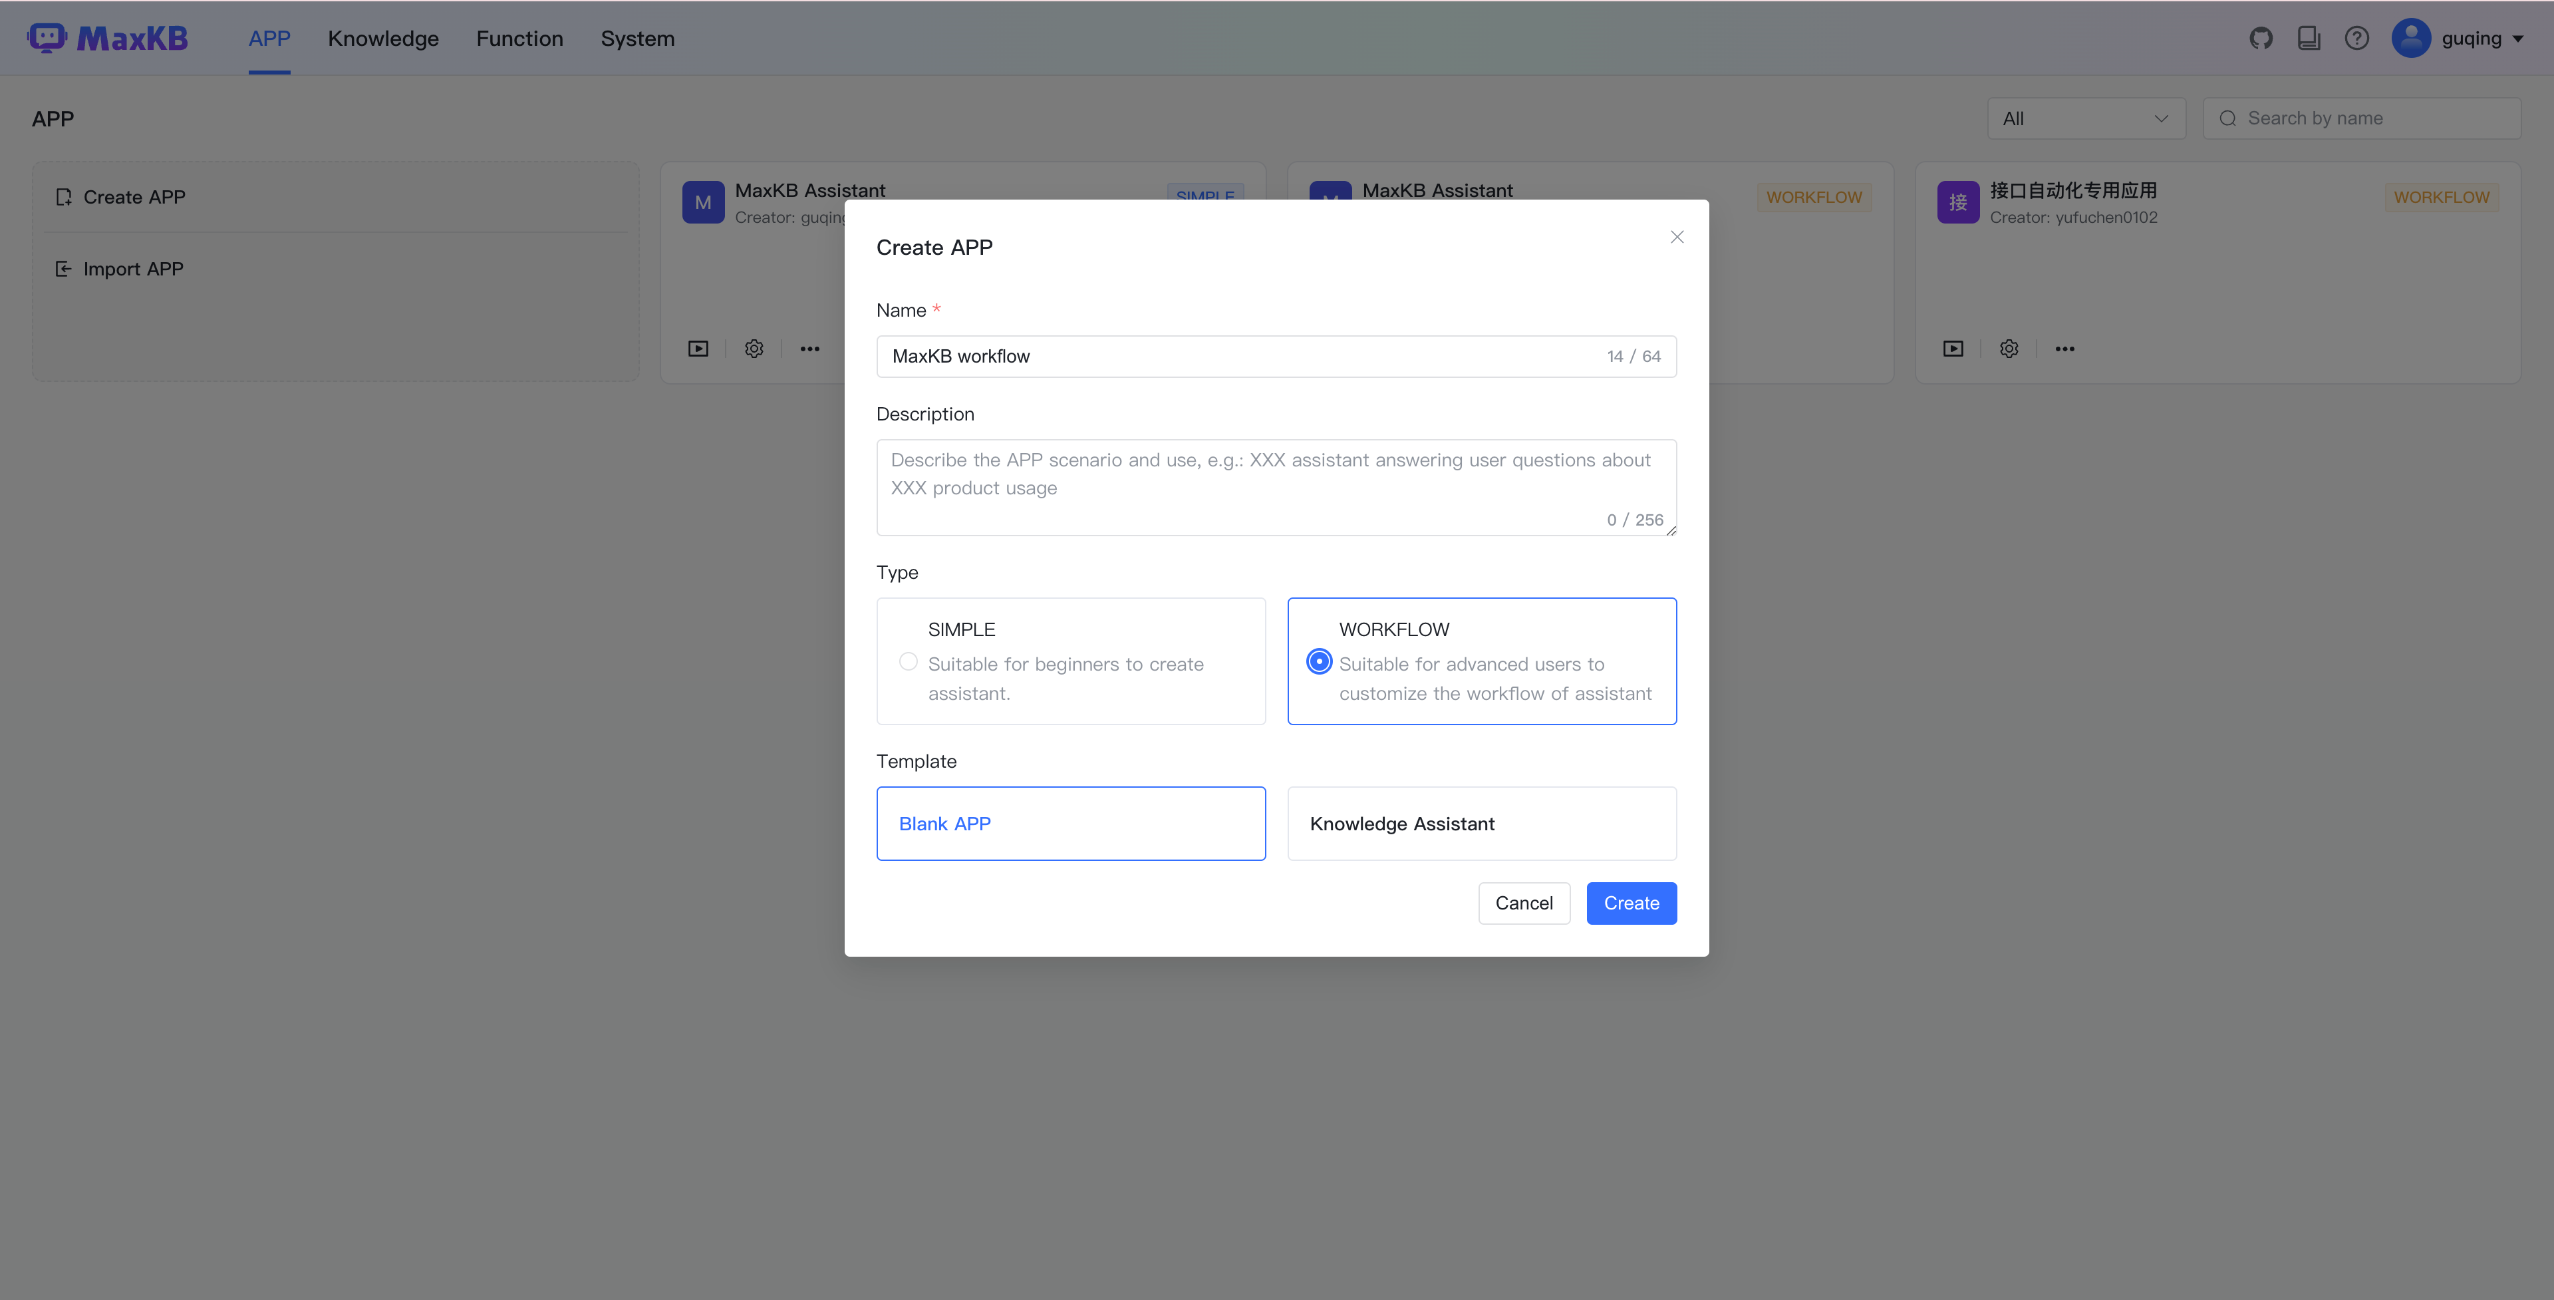Switch to the Function tab
The width and height of the screenshot is (2554, 1300).
519,38
